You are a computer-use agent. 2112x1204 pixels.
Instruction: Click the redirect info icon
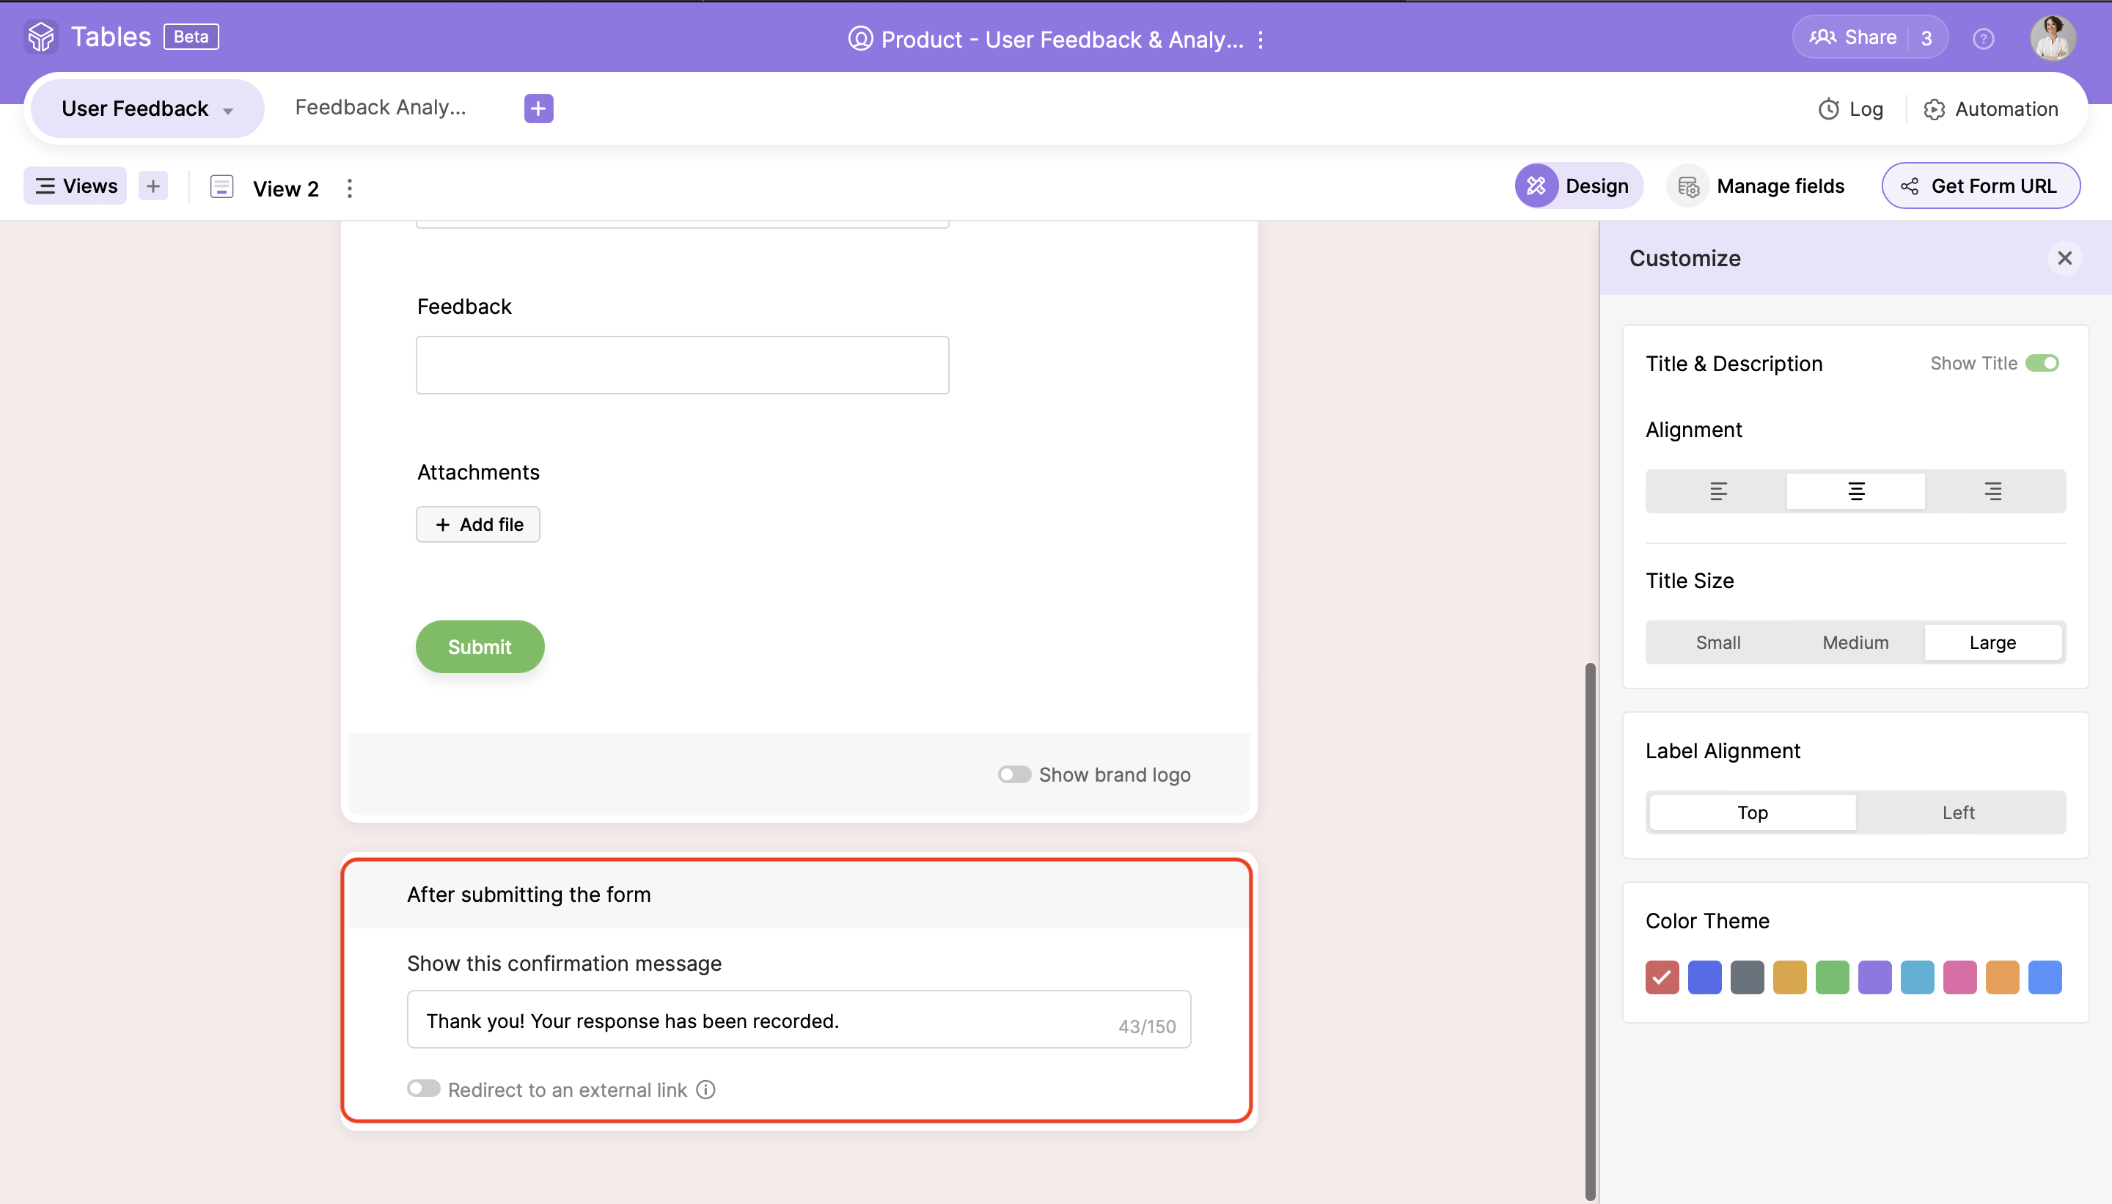(705, 1089)
